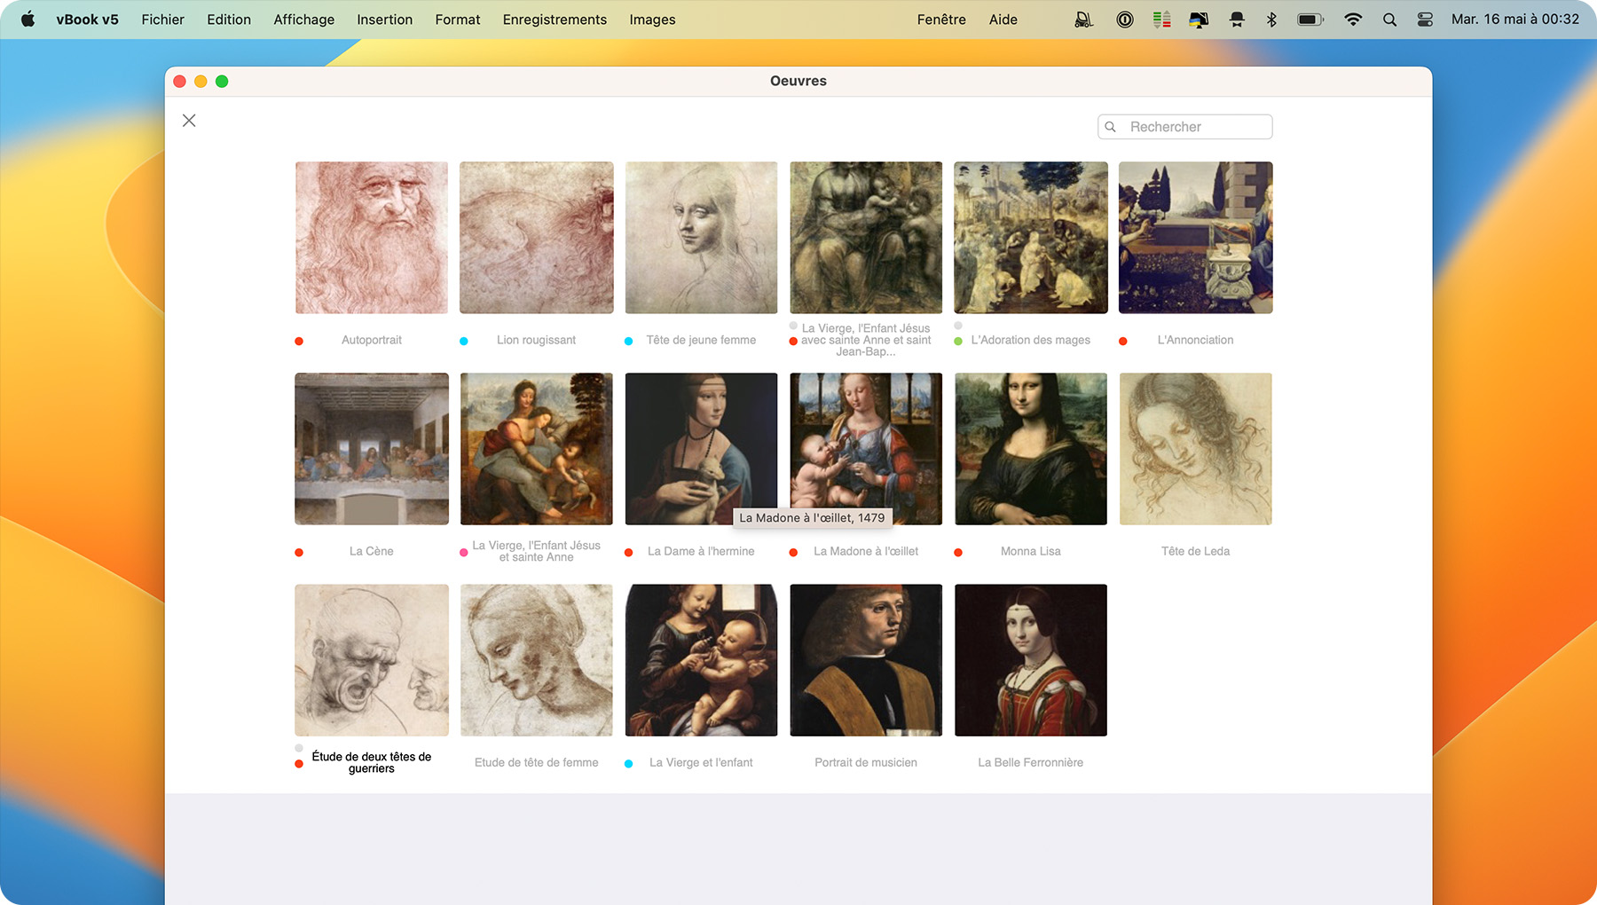Click the 1Password menu bar icon
The width and height of the screenshot is (1597, 905).
[x=1125, y=20]
